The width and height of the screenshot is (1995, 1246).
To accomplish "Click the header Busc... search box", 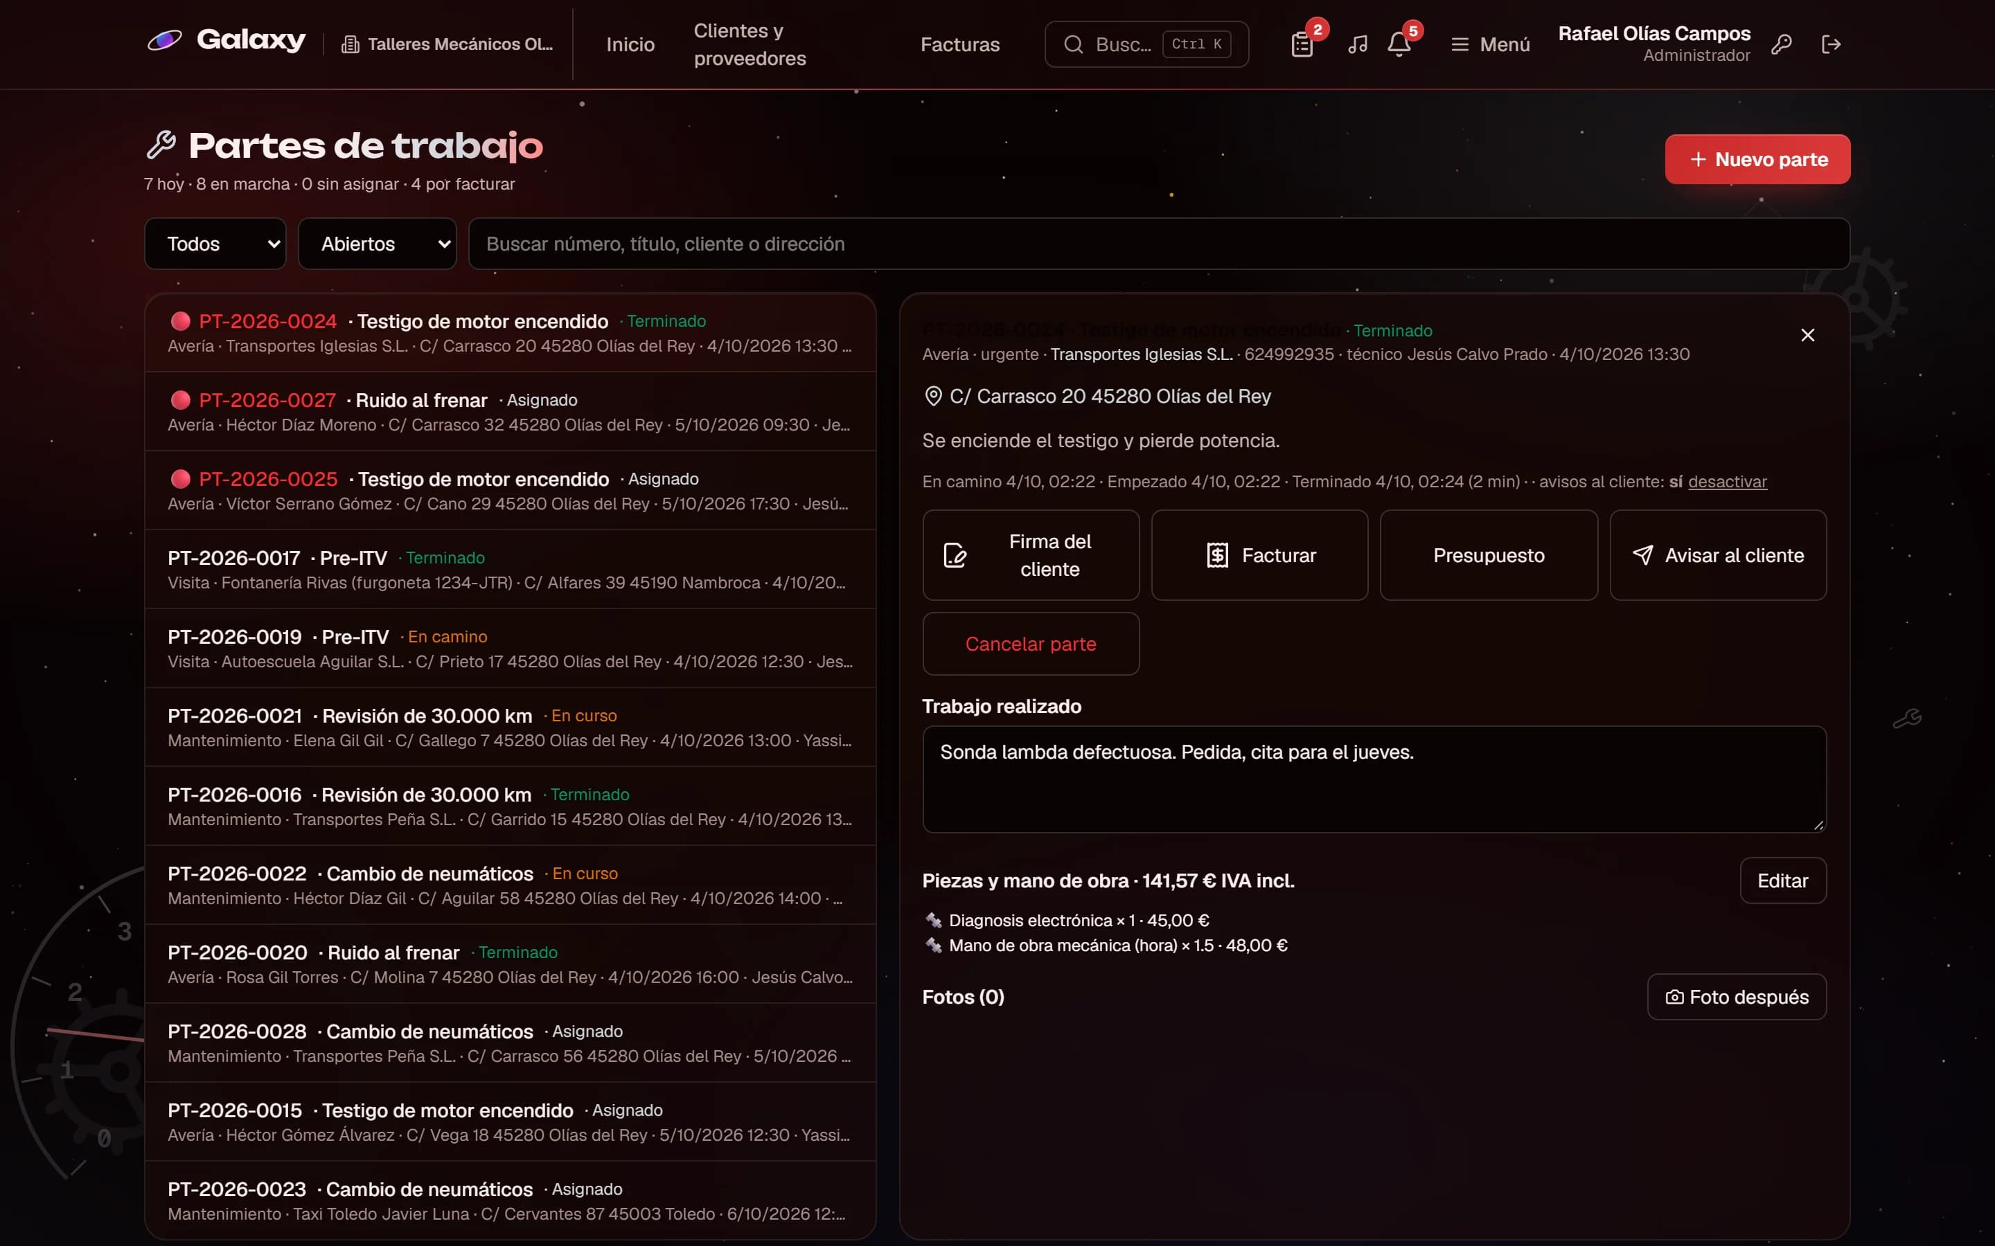I will point(1146,44).
